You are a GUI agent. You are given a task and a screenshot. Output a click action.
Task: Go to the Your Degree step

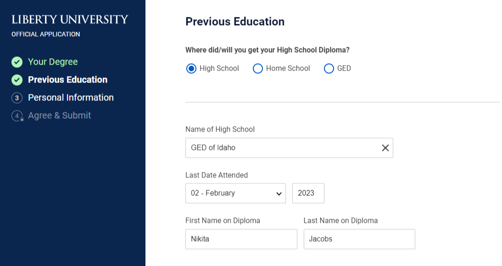coord(53,62)
